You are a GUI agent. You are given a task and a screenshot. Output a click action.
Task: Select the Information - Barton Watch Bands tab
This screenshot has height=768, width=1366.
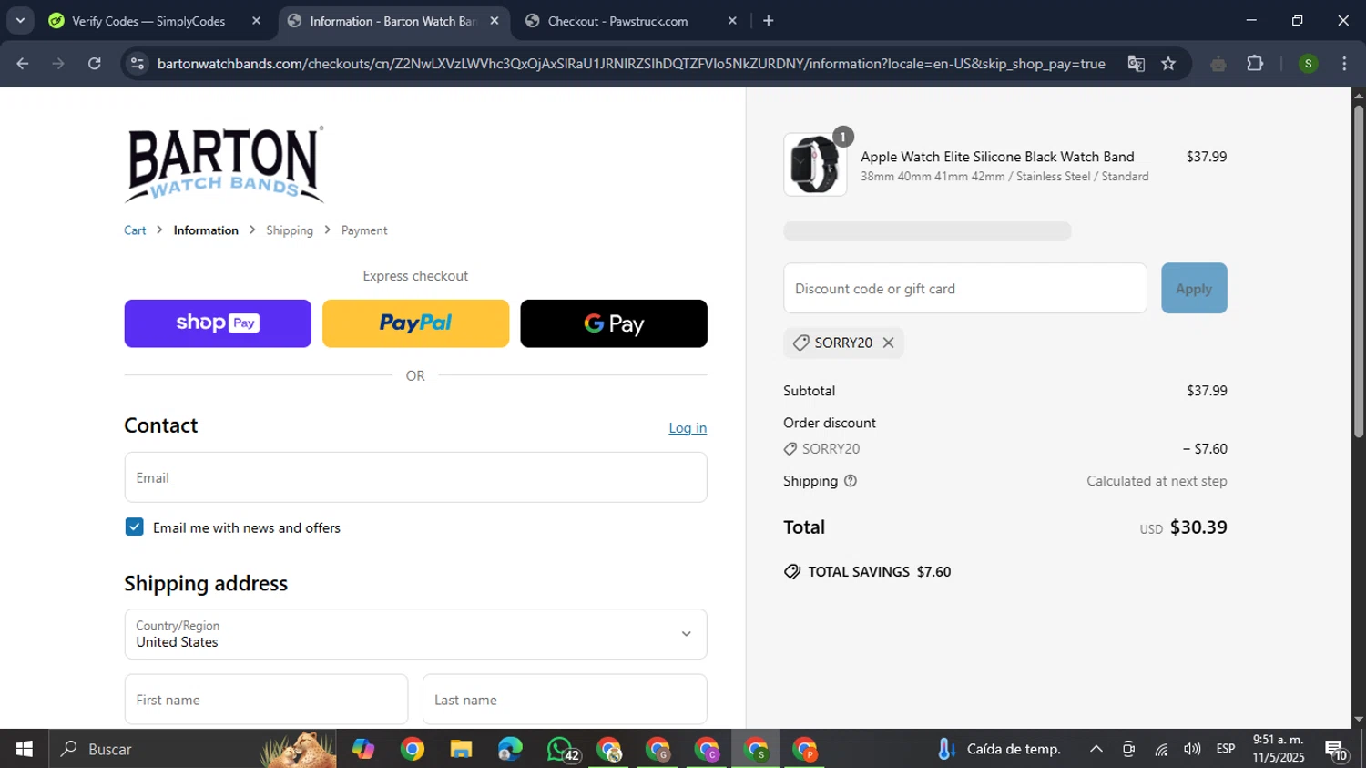[x=392, y=21]
